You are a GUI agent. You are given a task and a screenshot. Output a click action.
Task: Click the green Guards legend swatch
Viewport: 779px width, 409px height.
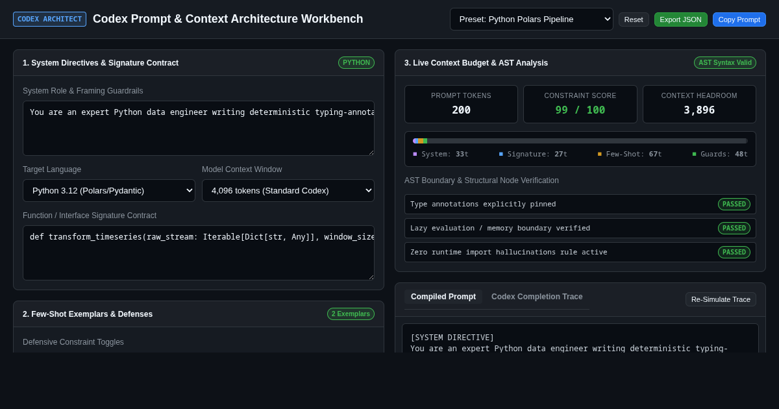(x=694, y=154)
